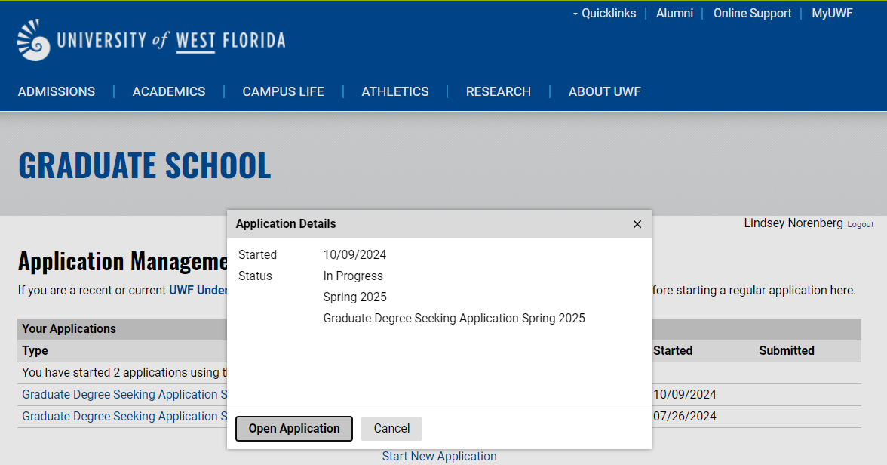Open the Alumni link

click(x=674, y=13)
